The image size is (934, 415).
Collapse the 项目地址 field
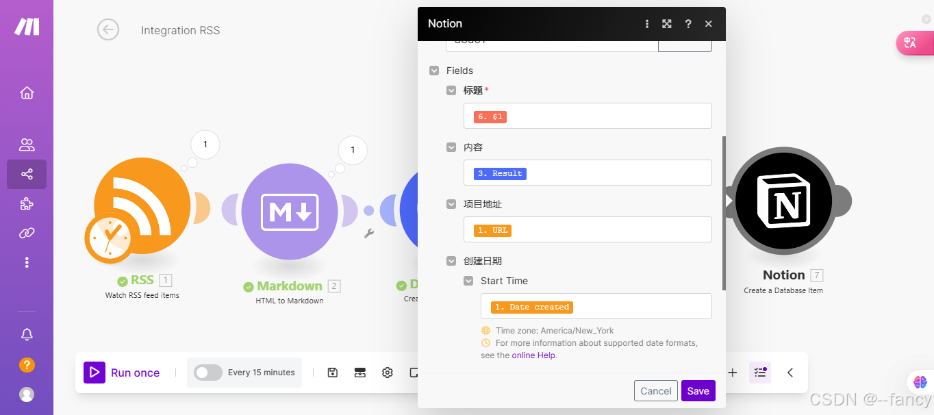click(451, 204)
